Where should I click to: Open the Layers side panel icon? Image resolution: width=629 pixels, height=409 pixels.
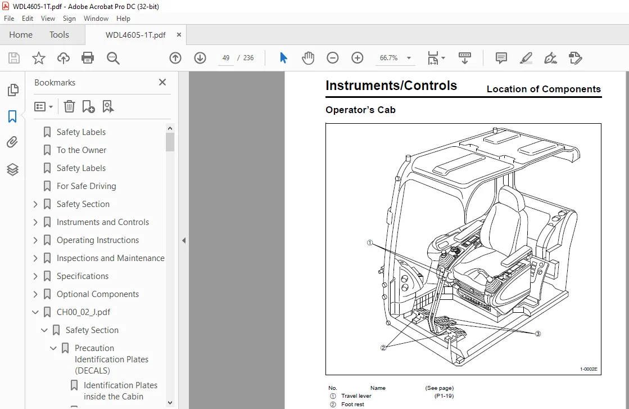click(12, 169)
